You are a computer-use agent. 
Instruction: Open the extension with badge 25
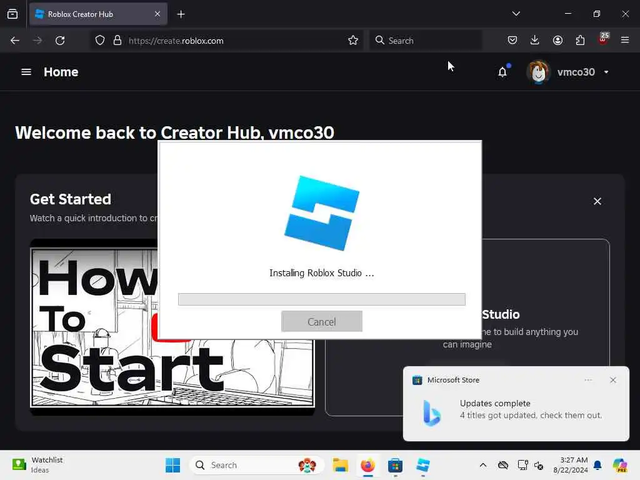[x=603, y=39]
